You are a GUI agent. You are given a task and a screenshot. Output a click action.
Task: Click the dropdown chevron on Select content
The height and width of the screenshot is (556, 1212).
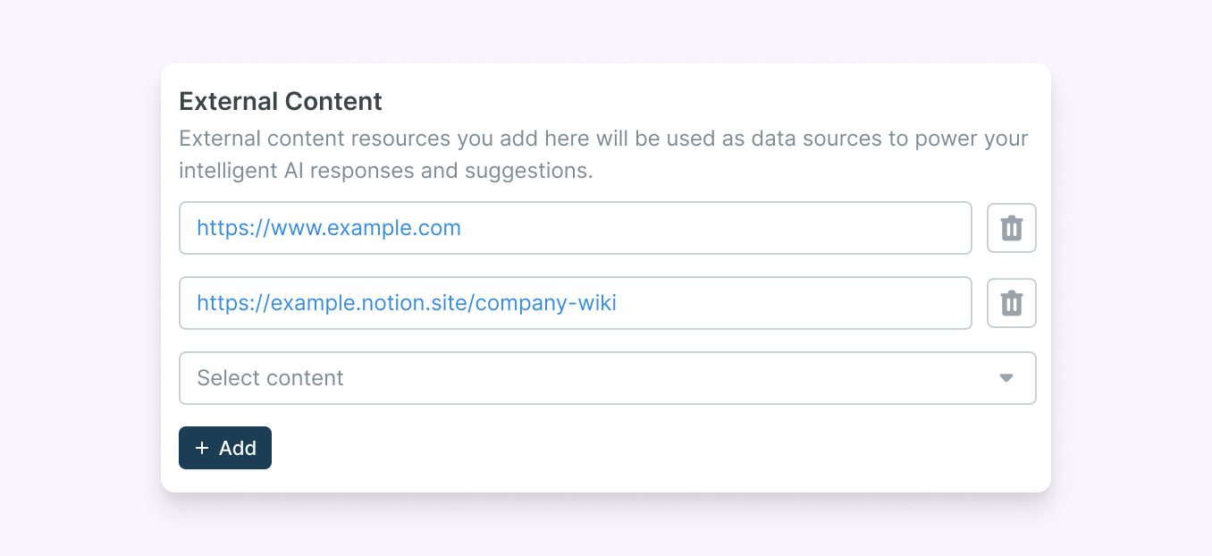click(1006, 378)
